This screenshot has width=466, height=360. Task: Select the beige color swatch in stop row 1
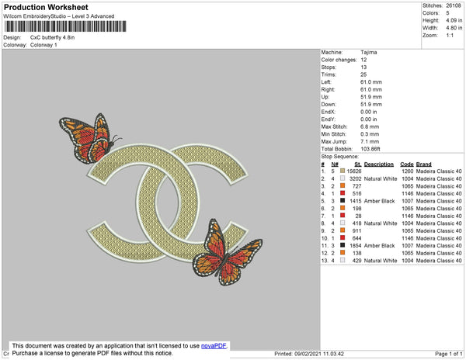coord(343,171)
